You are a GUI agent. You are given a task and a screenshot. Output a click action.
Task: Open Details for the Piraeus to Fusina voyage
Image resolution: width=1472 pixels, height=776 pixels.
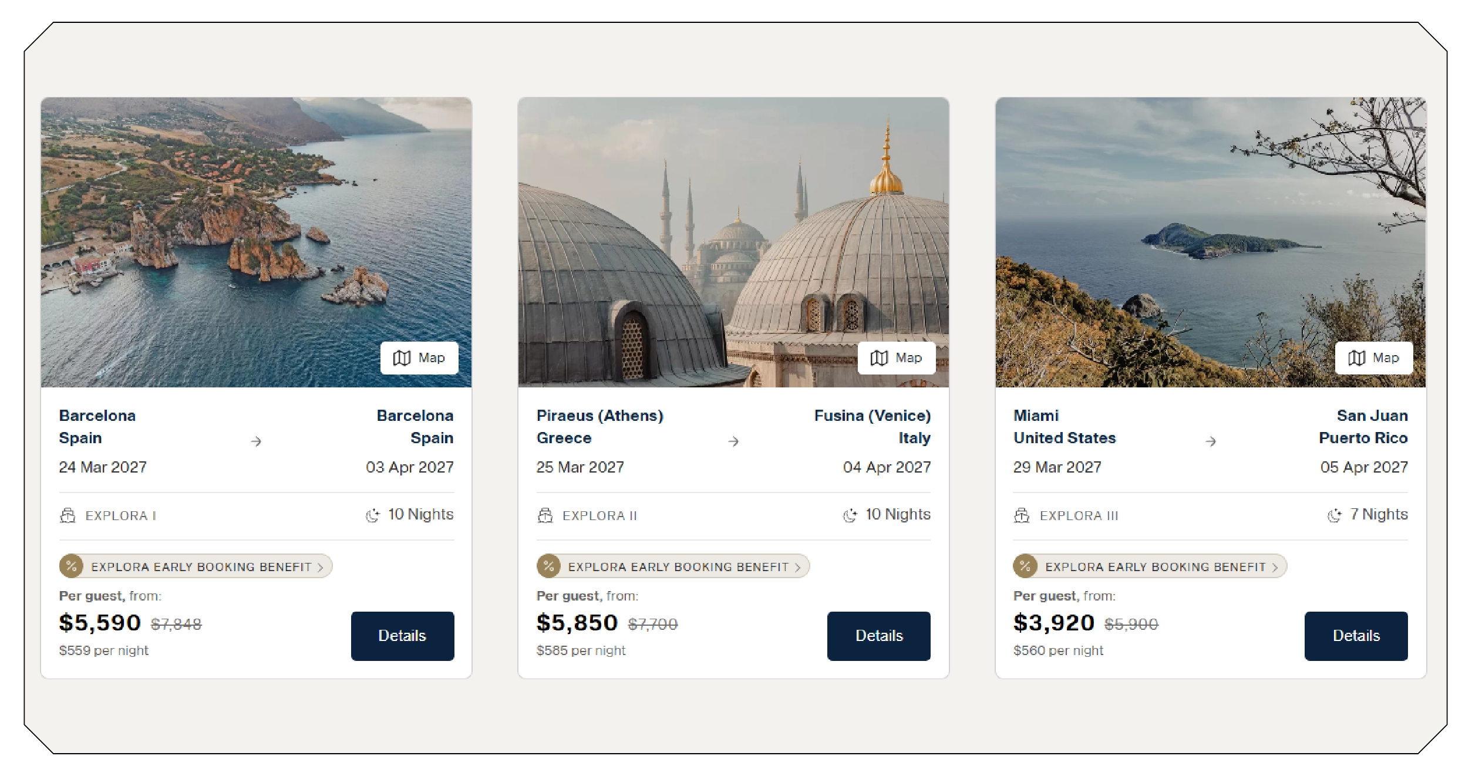click(878, 636)
